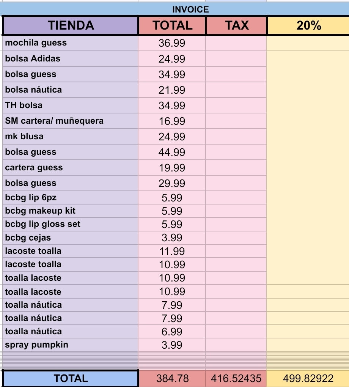Screen dimensions: 349x387
Task: Select the 20% header cell
Action: pyautogui.click(x=308, y=25)
